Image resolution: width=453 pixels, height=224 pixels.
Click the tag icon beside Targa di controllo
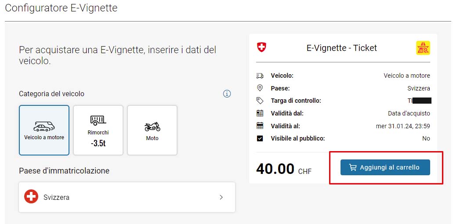coord(260,101)
